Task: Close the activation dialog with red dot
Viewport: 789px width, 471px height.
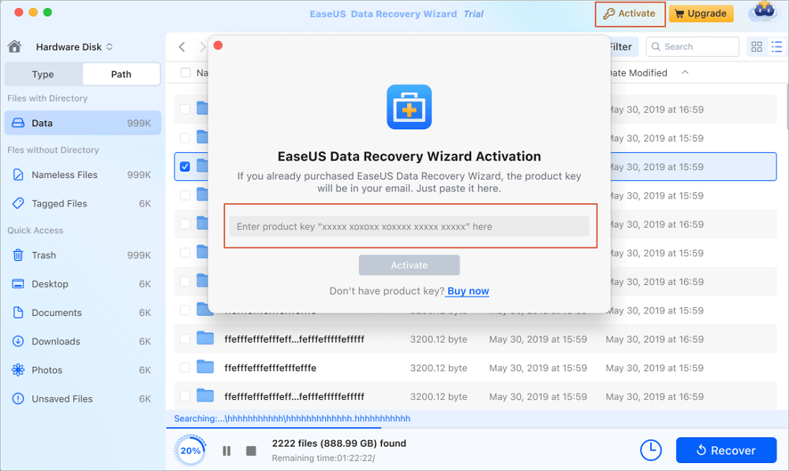Action: tap(218, 46)
